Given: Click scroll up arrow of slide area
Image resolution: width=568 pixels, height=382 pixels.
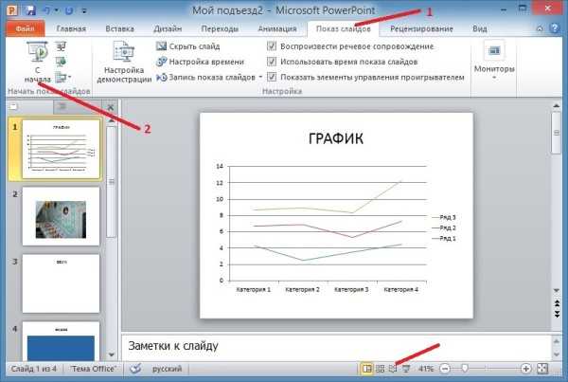Looking at the screenshot, I should [557, 105].
